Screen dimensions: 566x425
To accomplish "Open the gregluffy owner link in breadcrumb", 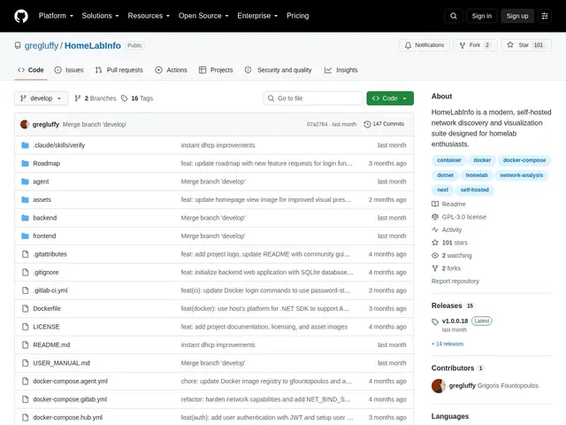I will click(x=42, y=45).
